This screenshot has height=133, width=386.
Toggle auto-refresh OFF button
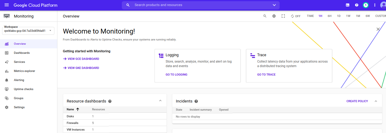pos(296,16)
